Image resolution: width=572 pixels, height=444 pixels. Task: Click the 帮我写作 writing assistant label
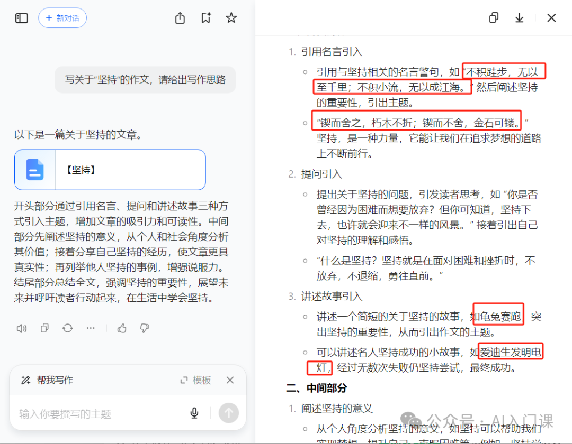[55, 381]
